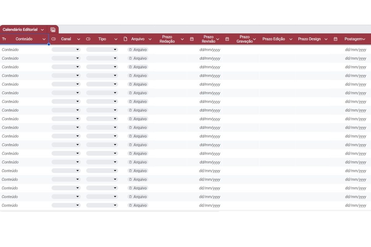The image size is (371, 247).
Task: Open the first row Canal dropdown
Action: [66, 50]
